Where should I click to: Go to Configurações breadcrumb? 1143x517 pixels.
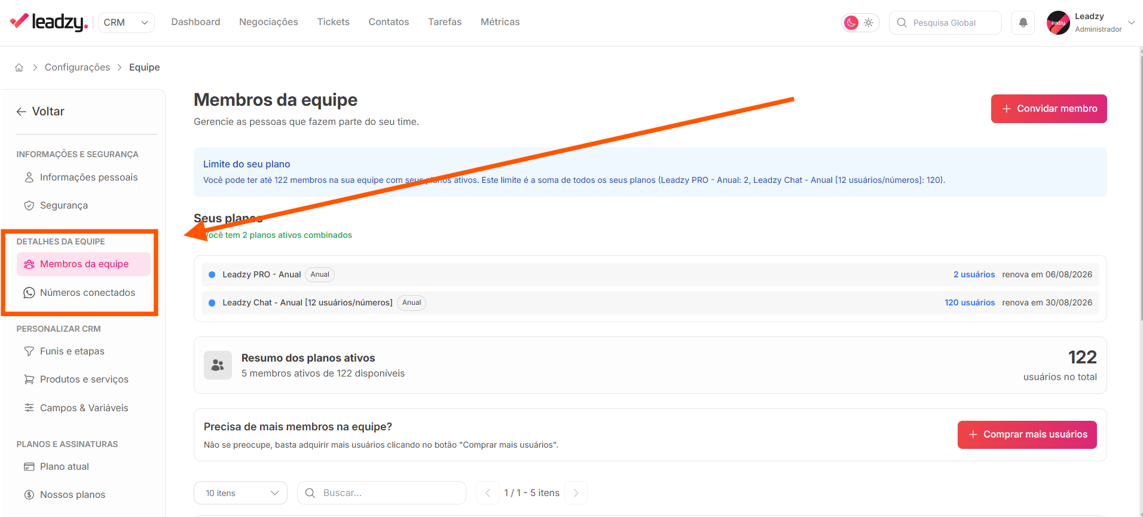[x=77, y=68]
